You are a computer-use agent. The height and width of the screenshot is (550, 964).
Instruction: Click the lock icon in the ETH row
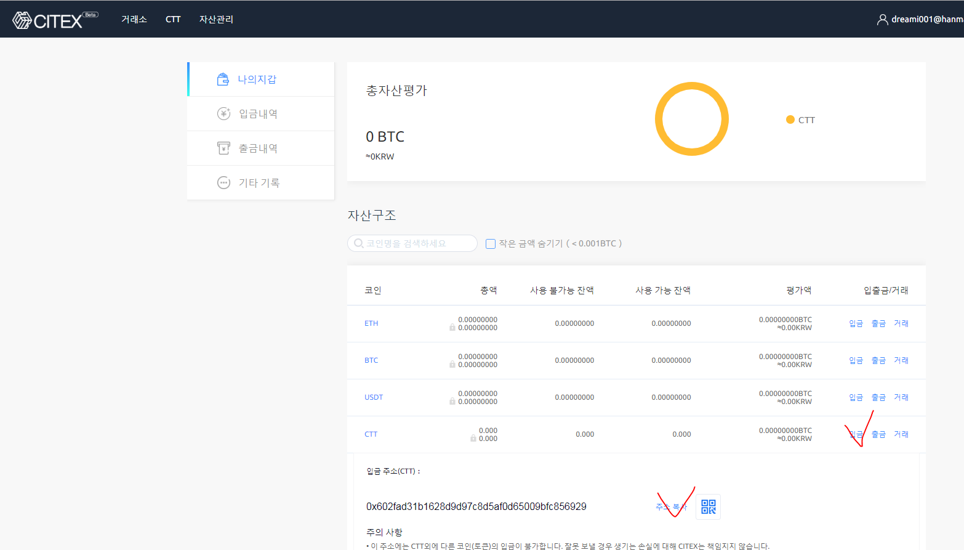pos(452,328)
